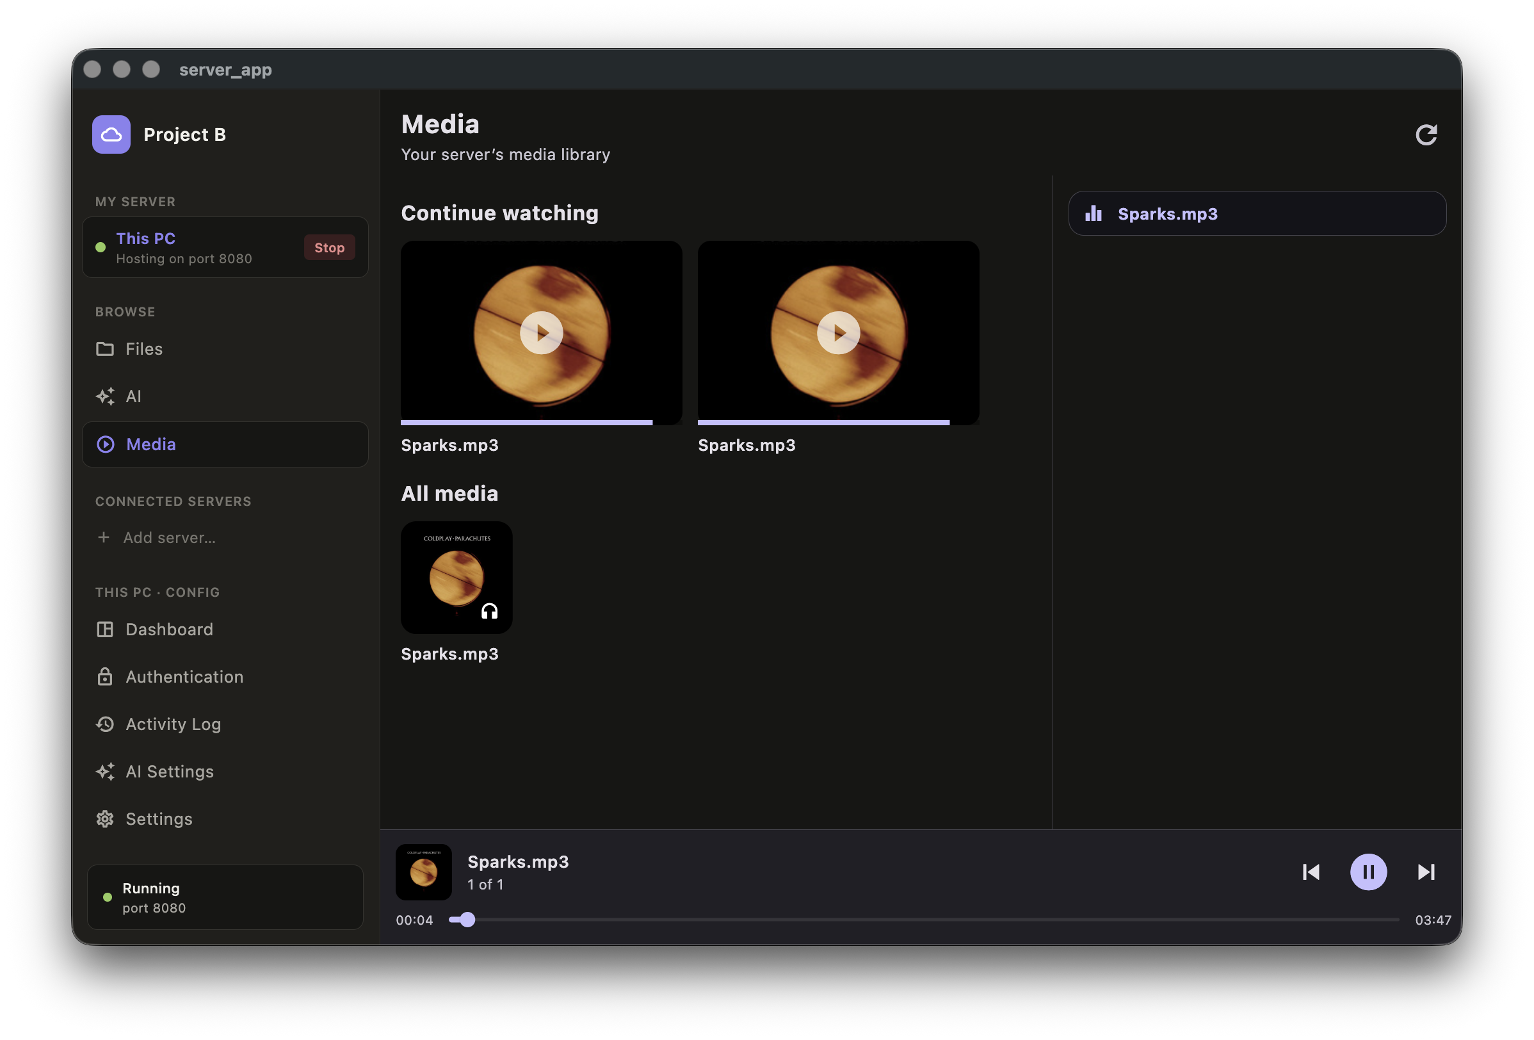Click the green status dot beside This PC
Viewport: 1534px width, 1040px height.
point(101,248)
